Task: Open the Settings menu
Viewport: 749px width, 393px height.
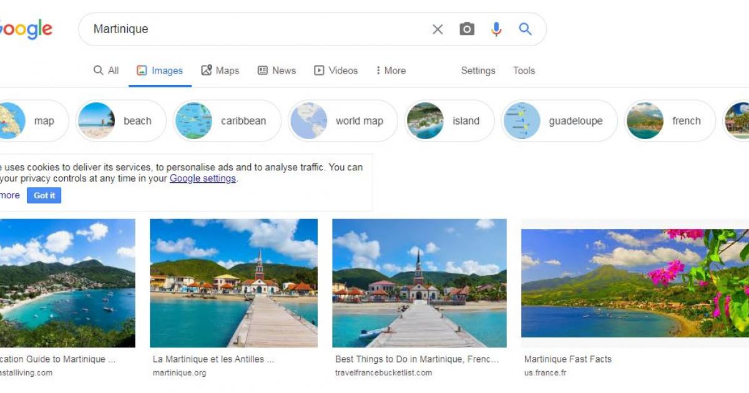Action: [478, 70]
